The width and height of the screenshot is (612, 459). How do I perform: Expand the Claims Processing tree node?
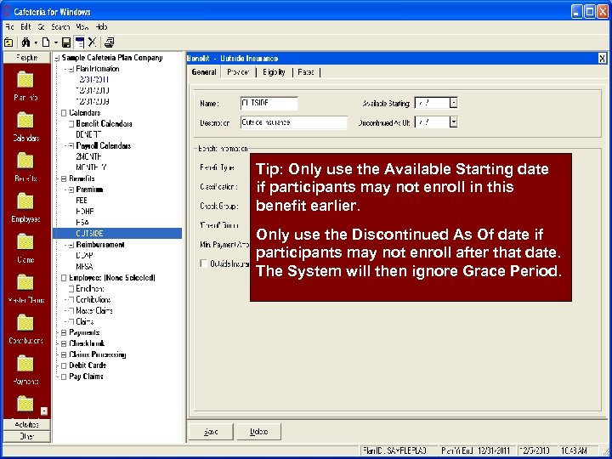coord(64,354)
